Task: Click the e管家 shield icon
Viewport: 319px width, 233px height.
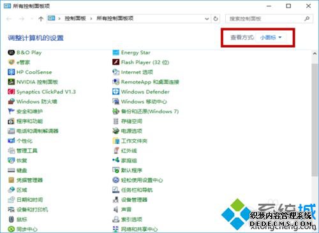Action: (x=11, y=62)
